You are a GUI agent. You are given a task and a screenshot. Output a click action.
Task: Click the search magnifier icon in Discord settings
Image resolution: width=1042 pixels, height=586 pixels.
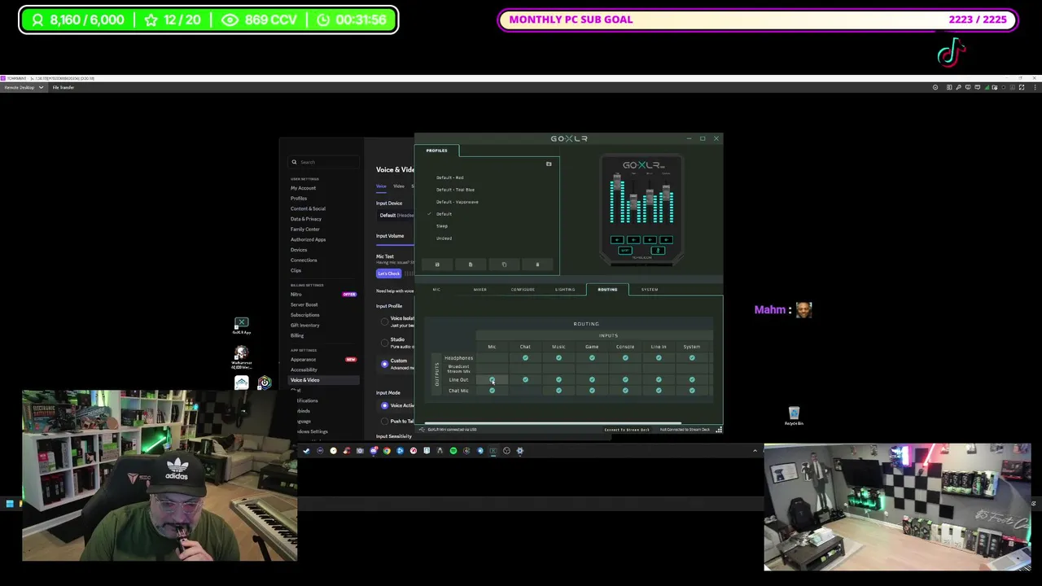[x=294, y=162]
